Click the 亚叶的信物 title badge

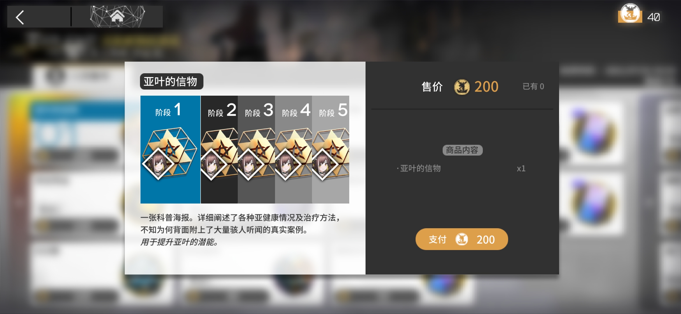coord(171,81)
